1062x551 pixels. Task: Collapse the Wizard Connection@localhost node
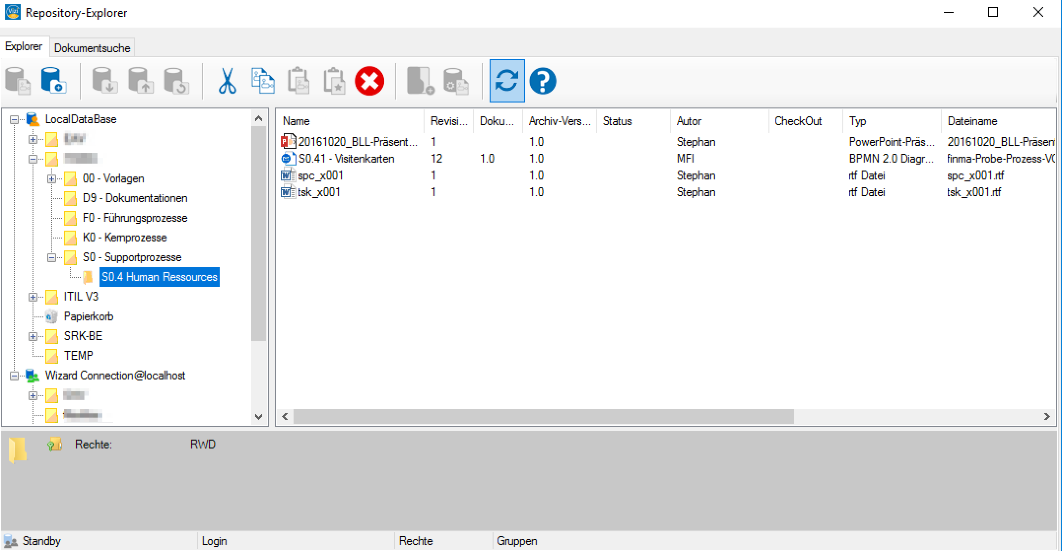14,376
